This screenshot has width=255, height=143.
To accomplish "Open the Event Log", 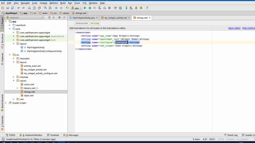I will 231,135.
